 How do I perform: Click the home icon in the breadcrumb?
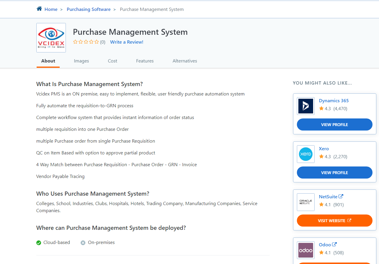point(39,9)
